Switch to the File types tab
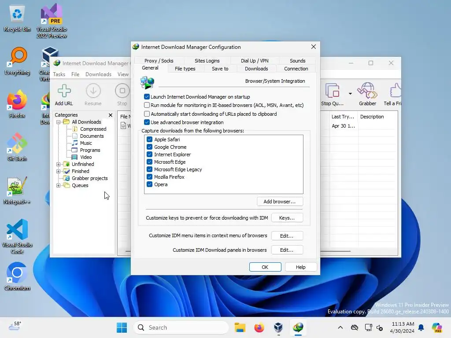451x338 pixels. pos(185,69)
